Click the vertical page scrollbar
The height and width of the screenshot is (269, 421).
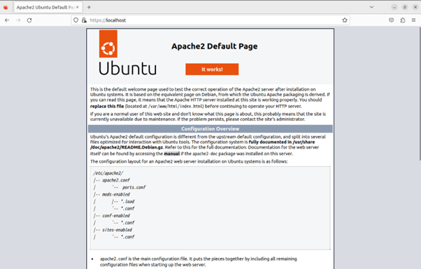point(420,94)
